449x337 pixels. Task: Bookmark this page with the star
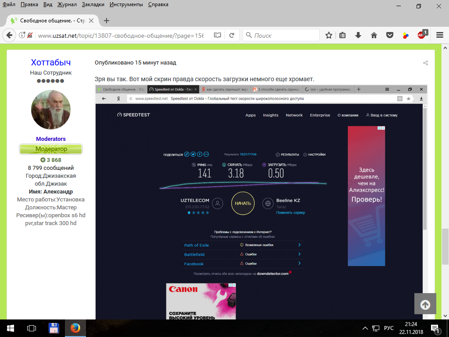pyautogui.click(x=329, y=35)
